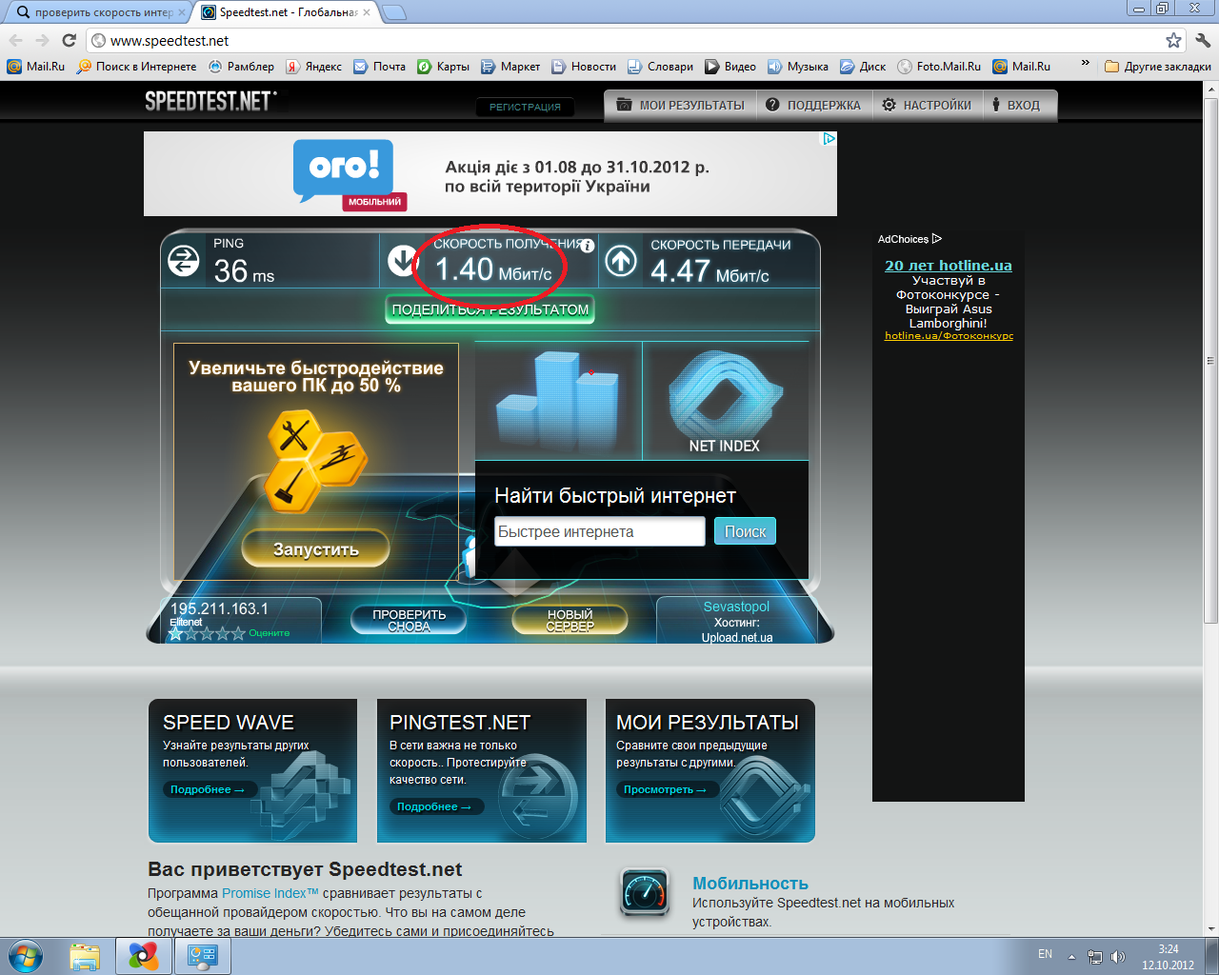
Task: Open the first Mail.Ru bookmark
Action: click(36, 67)
